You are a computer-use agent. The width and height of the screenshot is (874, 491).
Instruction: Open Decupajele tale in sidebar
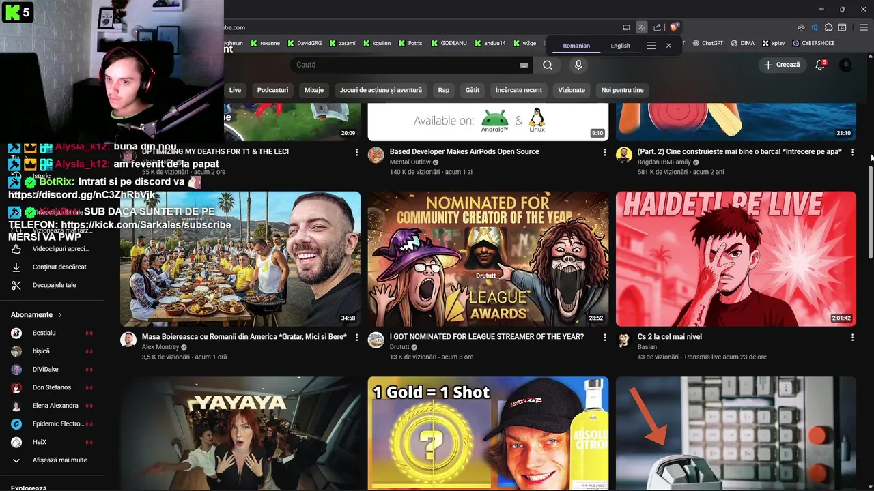pyautogui.click(x=53, y=285)
